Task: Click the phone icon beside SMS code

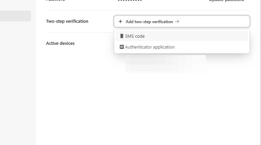Action: click(x=122, y=36)
